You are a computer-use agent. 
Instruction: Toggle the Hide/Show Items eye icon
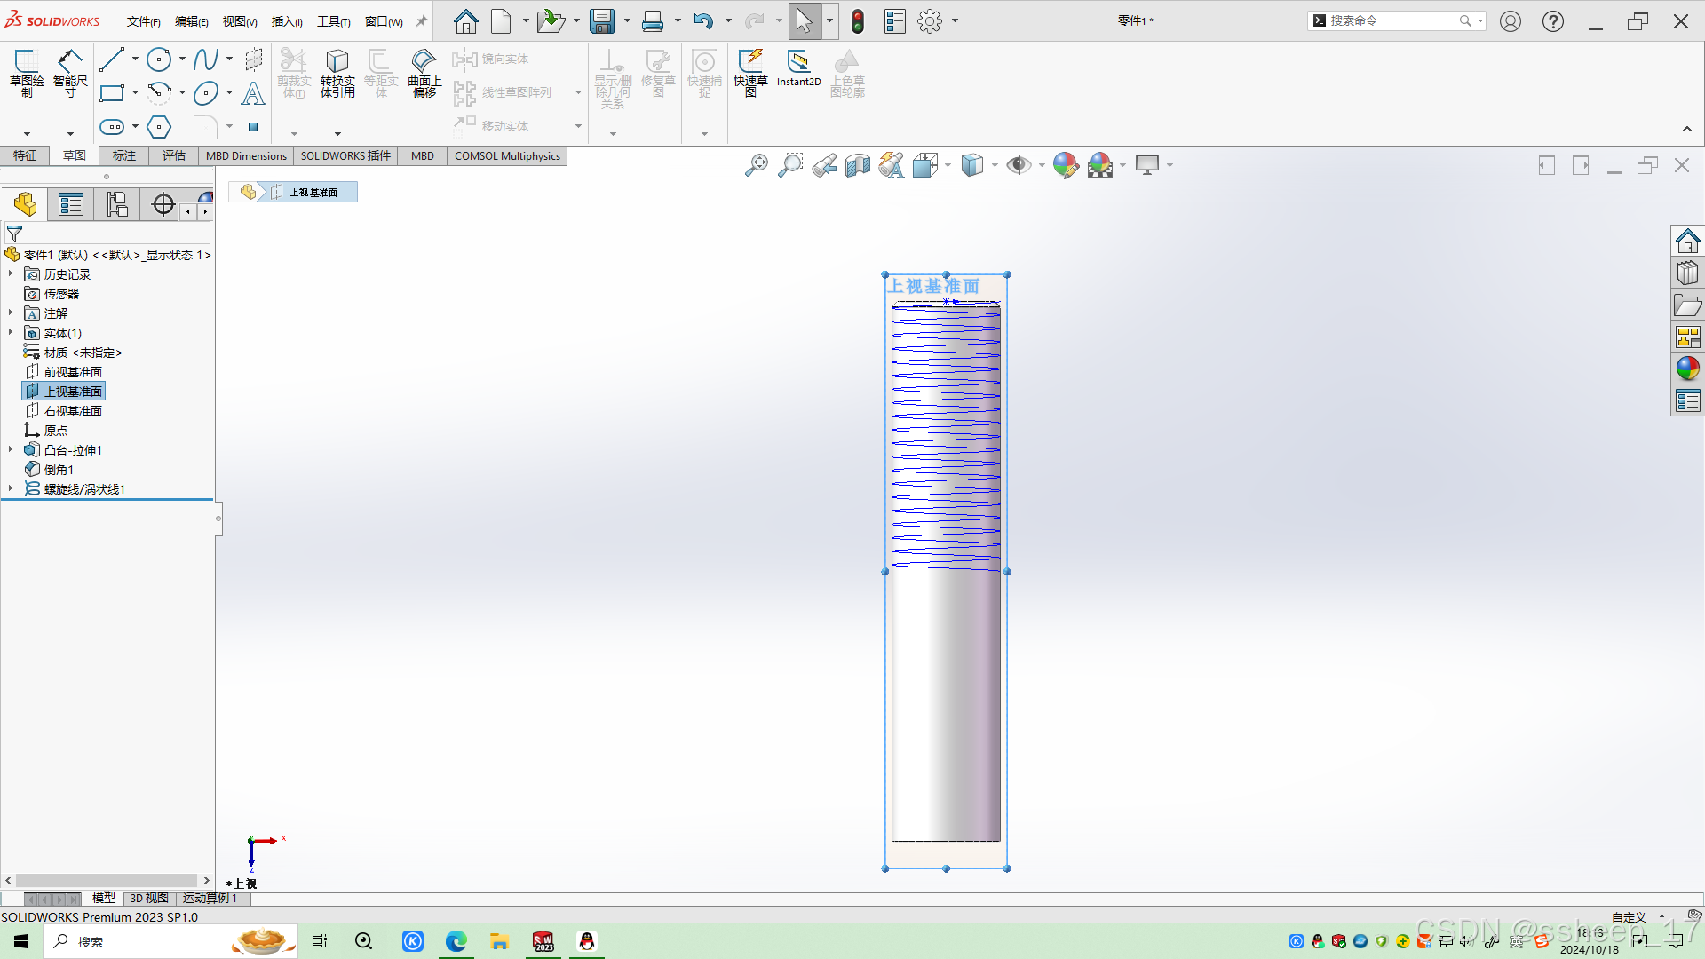click(x=1018, y=165)
